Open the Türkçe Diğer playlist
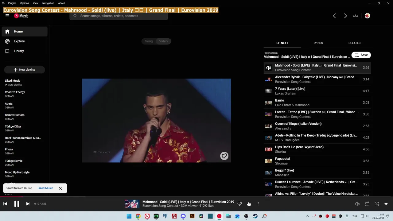Viewport: 393px width, 221px height. (25, 128)
